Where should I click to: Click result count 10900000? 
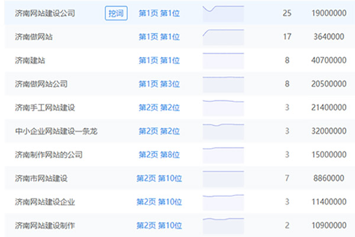coord(329,225)
